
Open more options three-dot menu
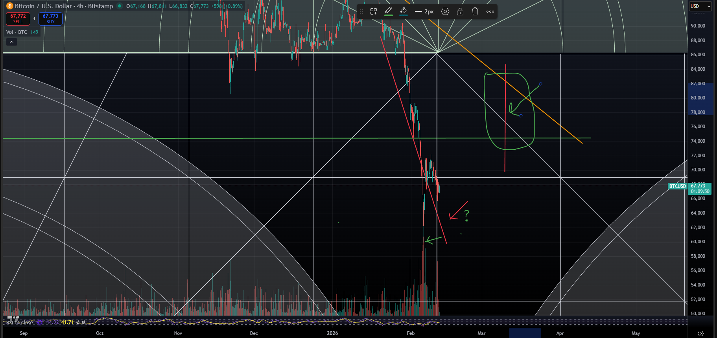pyautogui.click(x=490, y=11)
